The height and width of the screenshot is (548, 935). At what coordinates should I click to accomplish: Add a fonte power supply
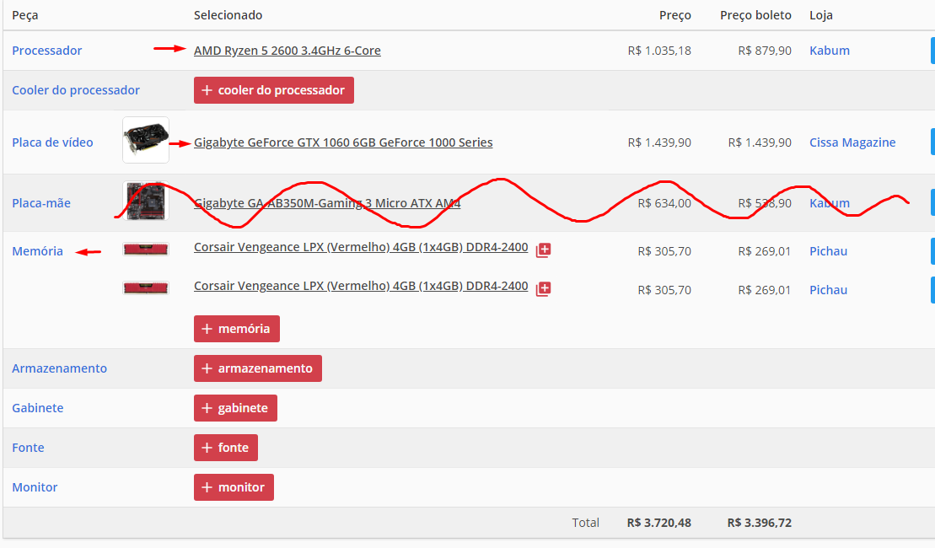tap(226, 448)
